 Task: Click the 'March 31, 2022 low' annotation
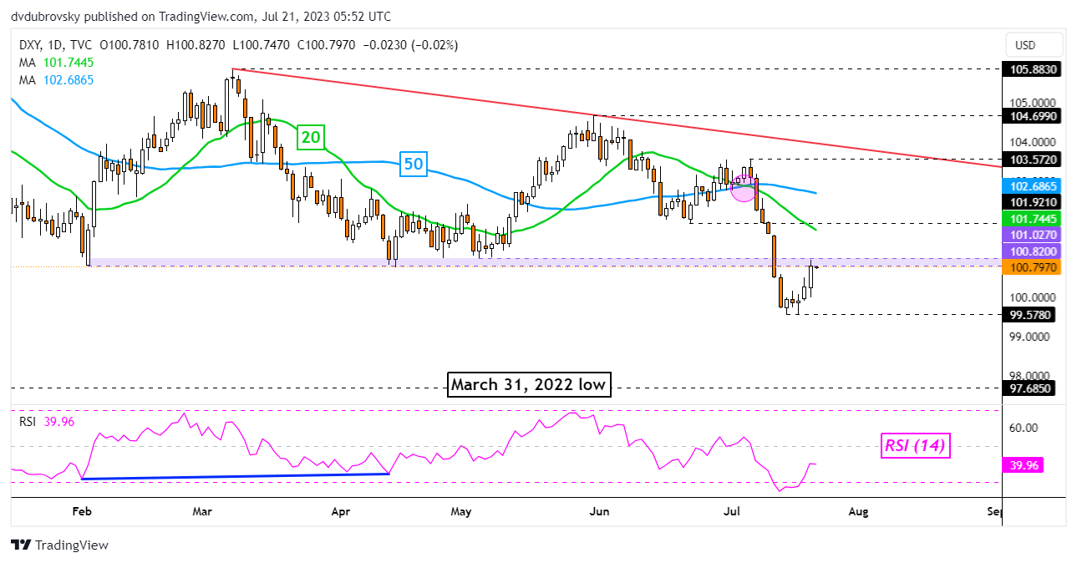(529, 385)
